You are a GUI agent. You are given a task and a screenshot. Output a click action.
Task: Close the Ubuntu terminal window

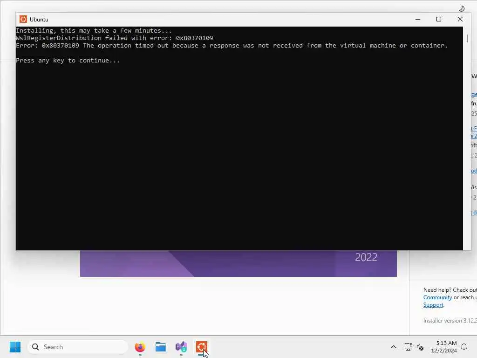(460, 19)
